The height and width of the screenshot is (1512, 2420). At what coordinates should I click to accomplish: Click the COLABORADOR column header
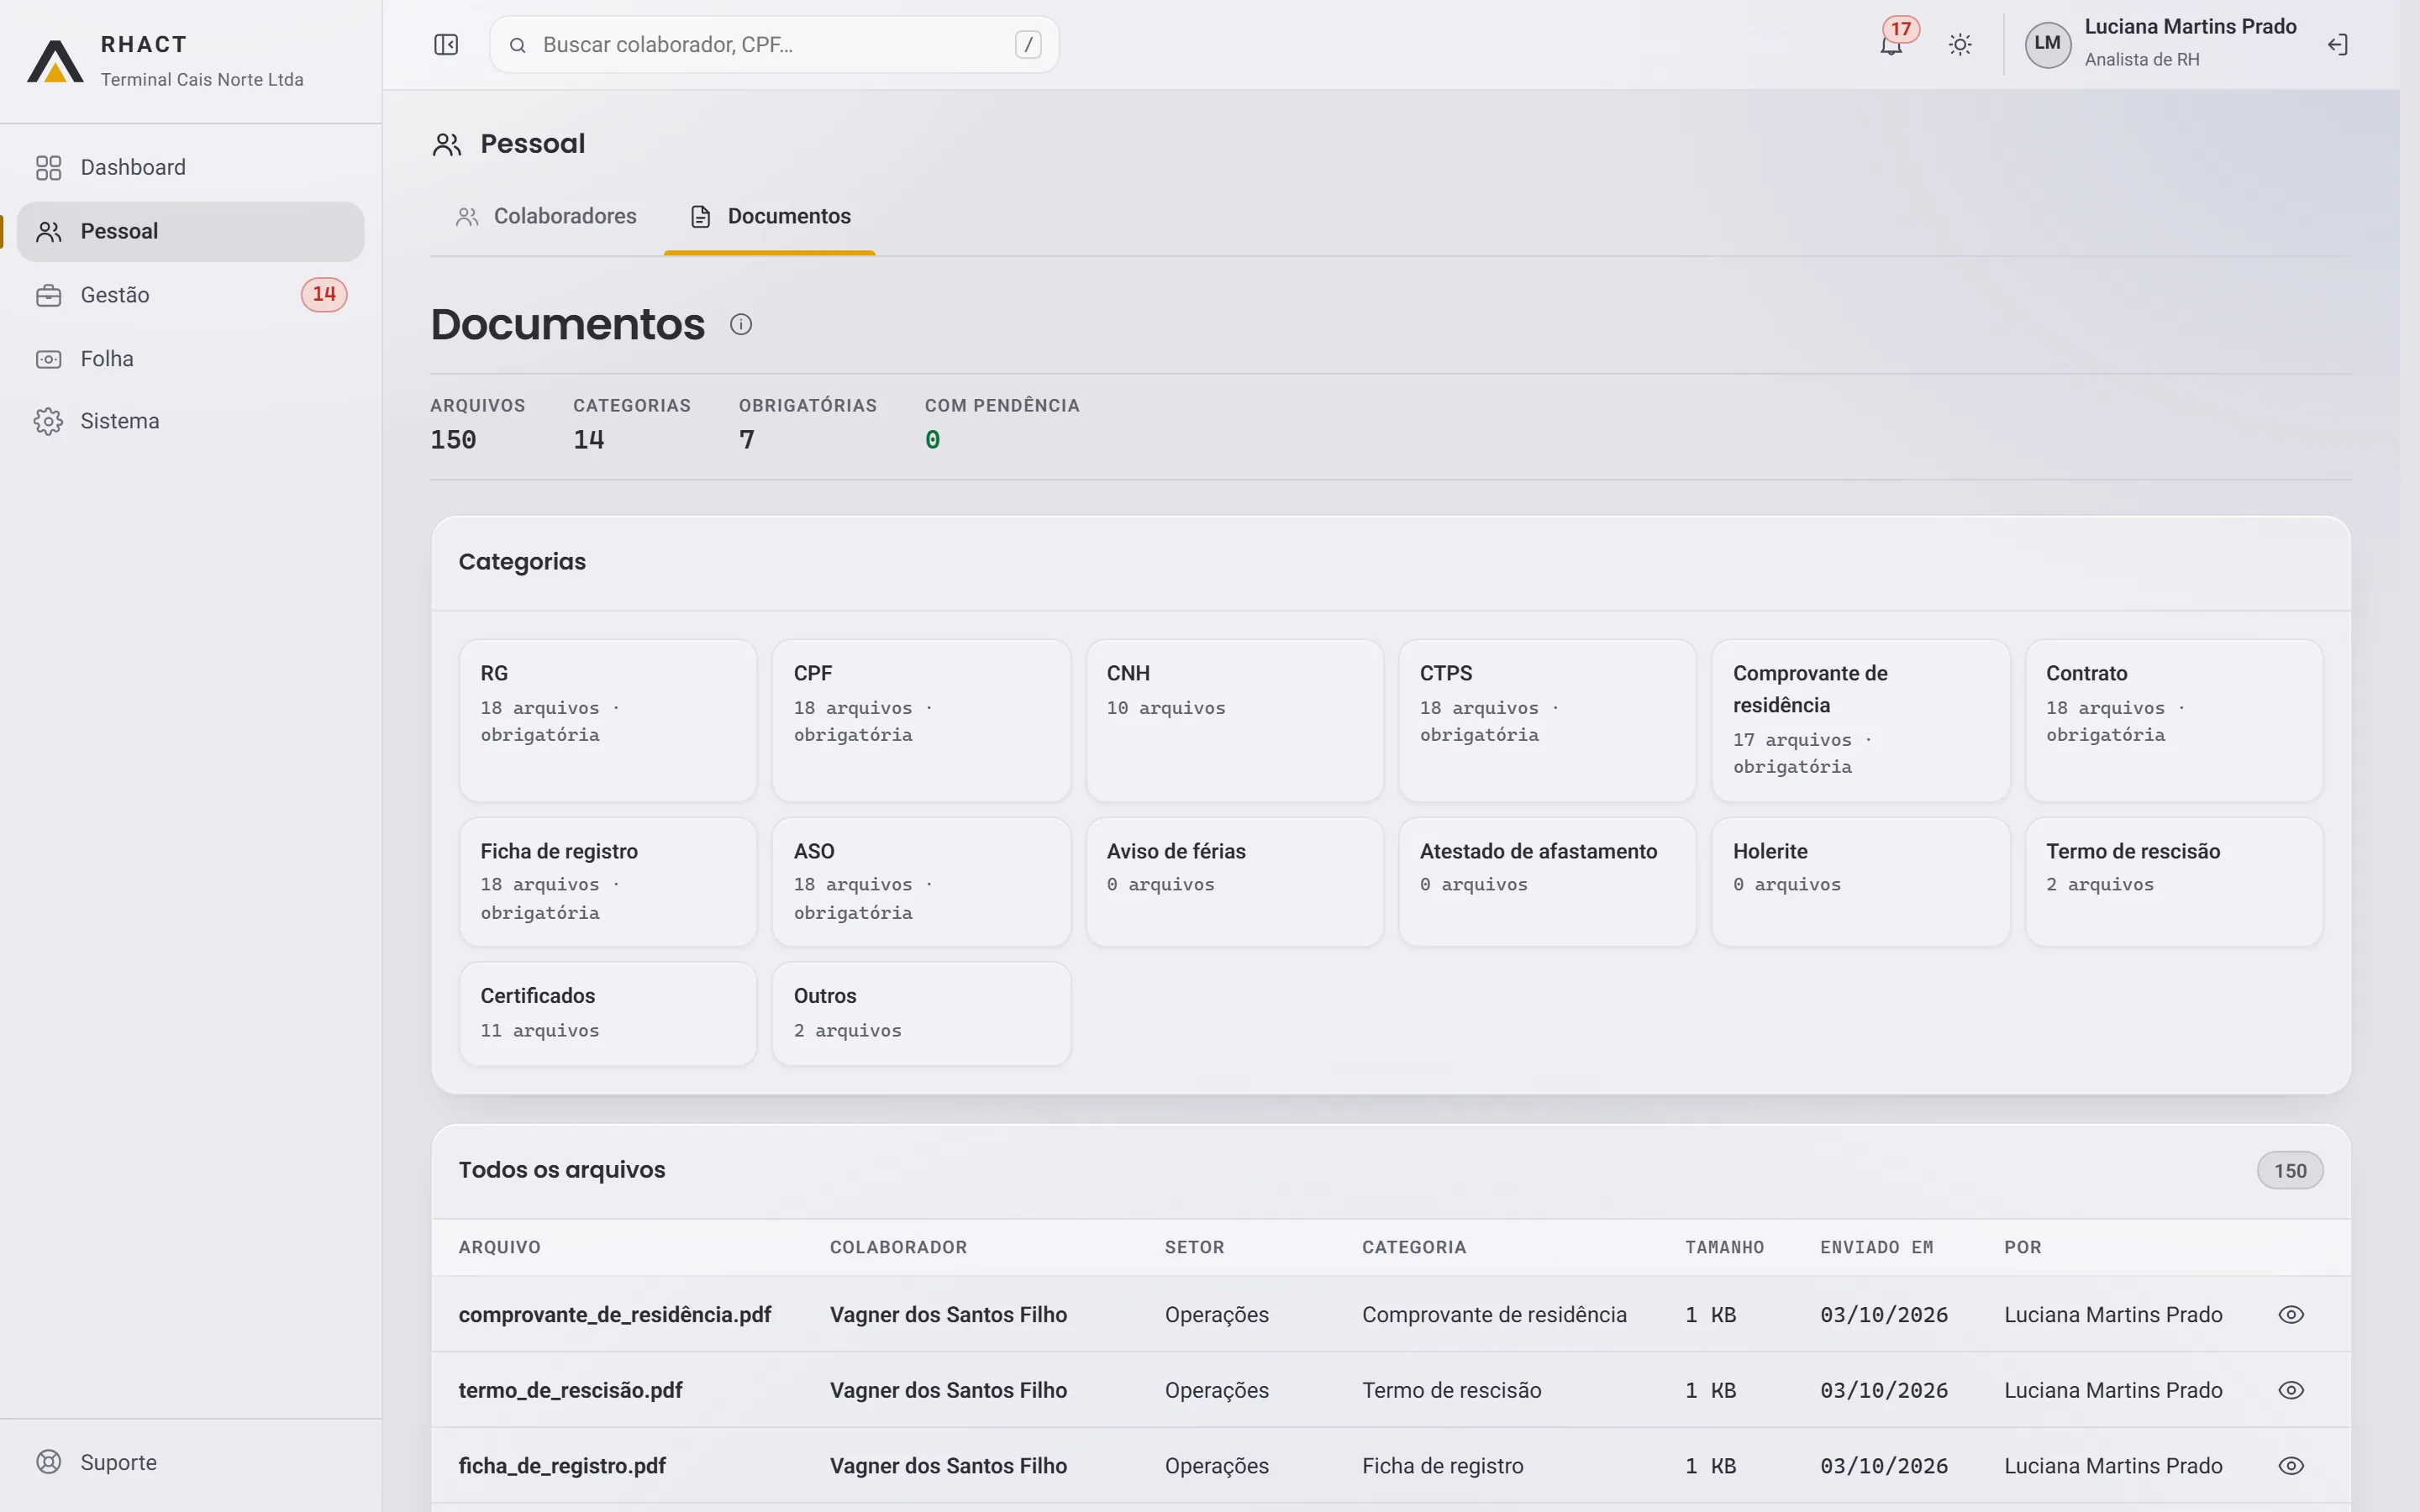898,1247
